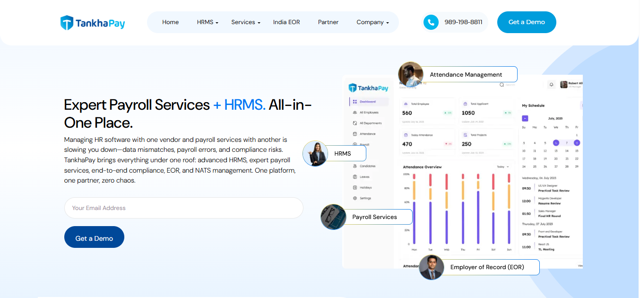Select highlighted date 6 in calendar
Viewport: 640px width, 298px height.
tap(556, 142)
